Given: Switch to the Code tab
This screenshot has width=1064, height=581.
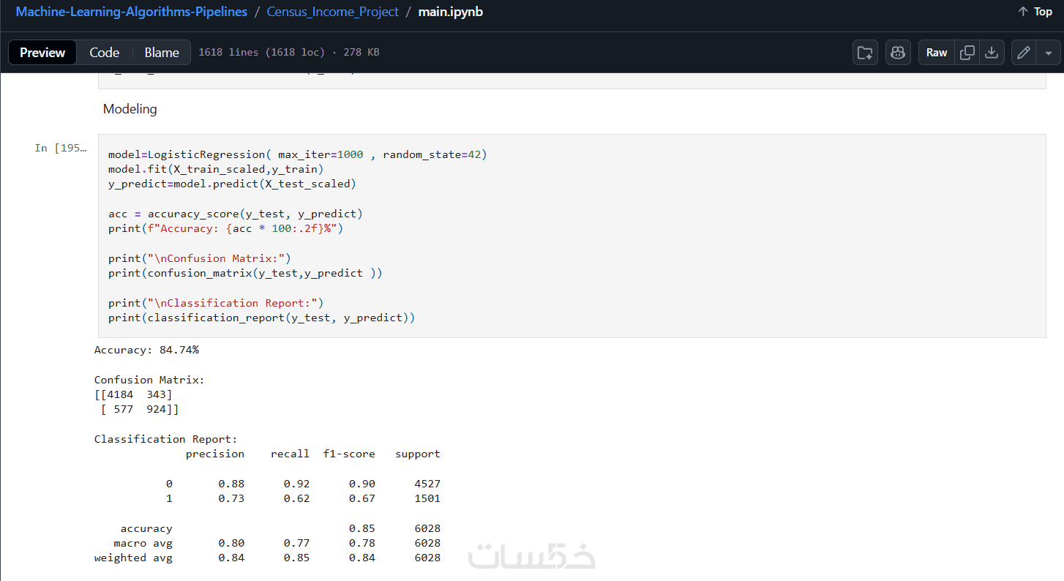Looking at the screenshot, I should coord(104,53).
